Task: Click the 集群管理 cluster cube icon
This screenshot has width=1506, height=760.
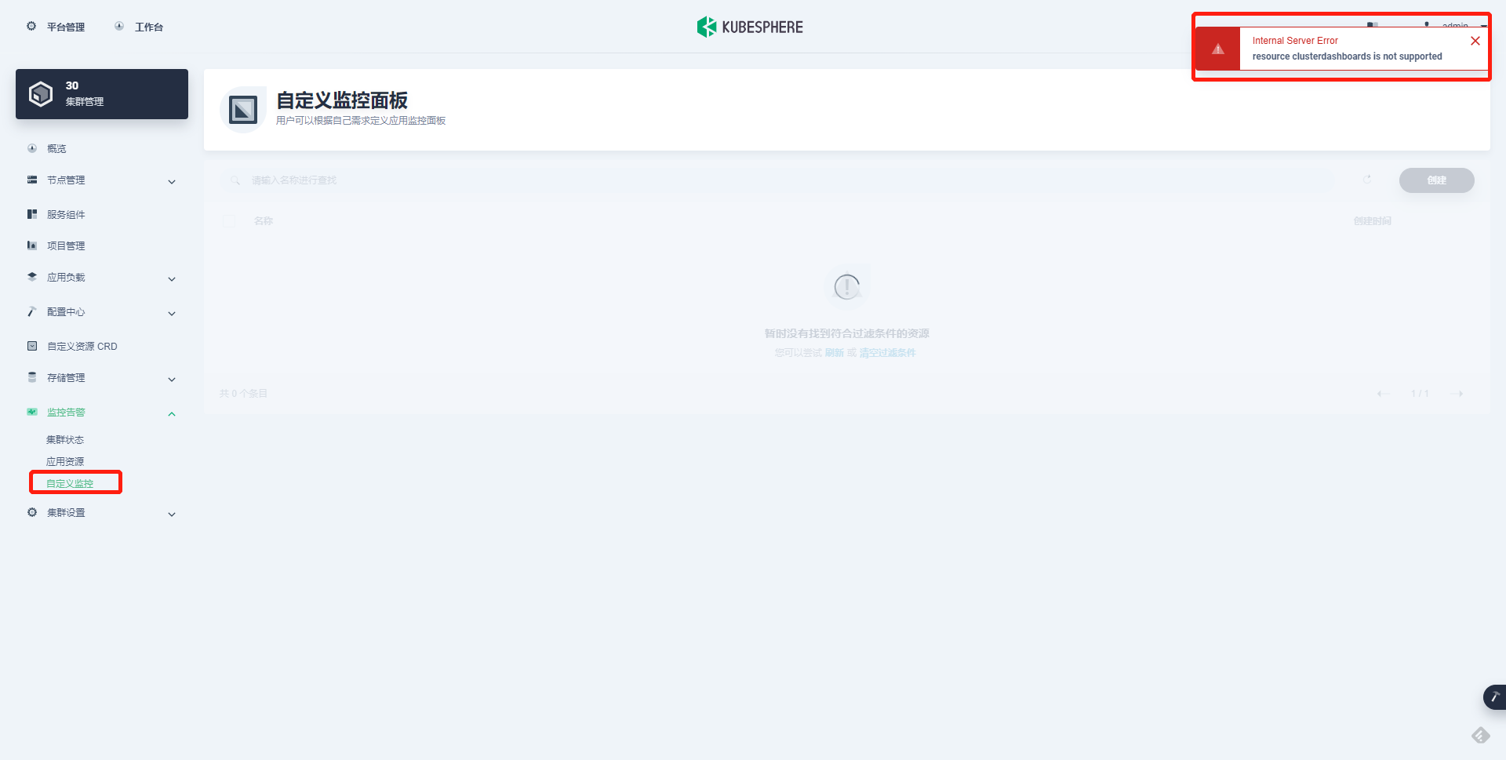Action: click(x=41, y=94)
